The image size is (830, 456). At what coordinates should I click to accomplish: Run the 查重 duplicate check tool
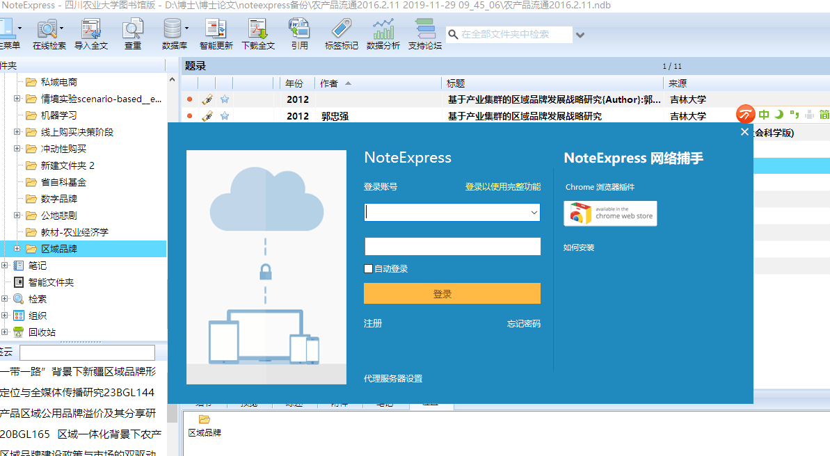point(132,34)
